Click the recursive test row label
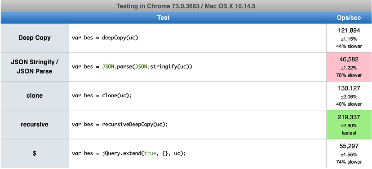The image size is (372, 169). [x=35, y=125]
